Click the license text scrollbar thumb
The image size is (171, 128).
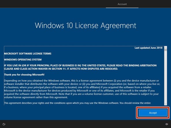click(166, 50)
